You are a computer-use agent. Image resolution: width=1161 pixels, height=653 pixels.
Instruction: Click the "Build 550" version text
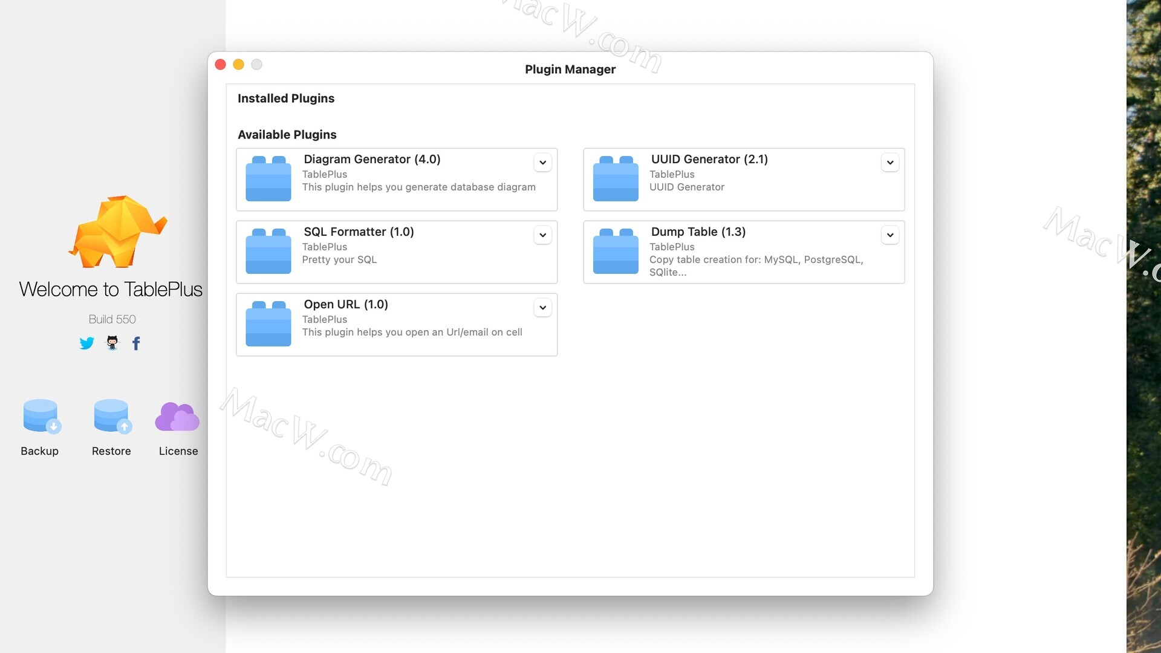[x=112, y=319]
